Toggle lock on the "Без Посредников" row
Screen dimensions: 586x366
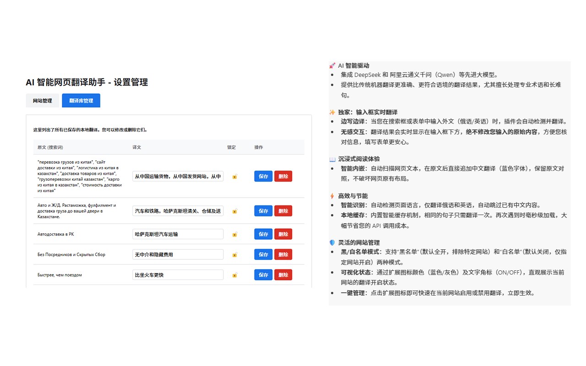click(x=234, y=254)
